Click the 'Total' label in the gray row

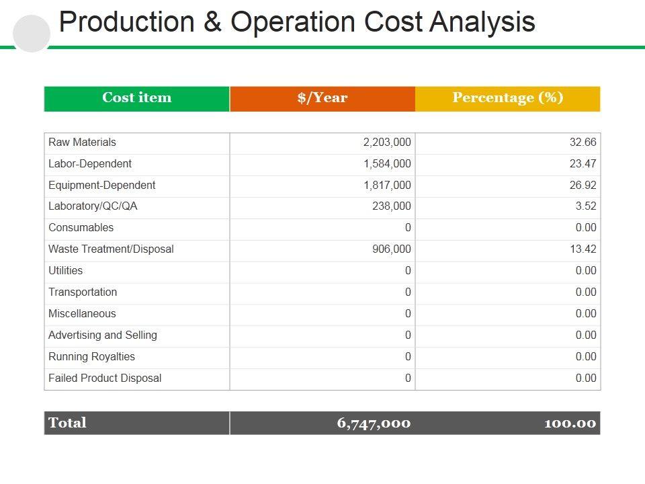coord(67,423)
